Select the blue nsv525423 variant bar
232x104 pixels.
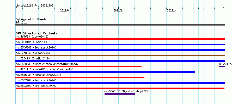pyautogui.click(x=120, y=61)
